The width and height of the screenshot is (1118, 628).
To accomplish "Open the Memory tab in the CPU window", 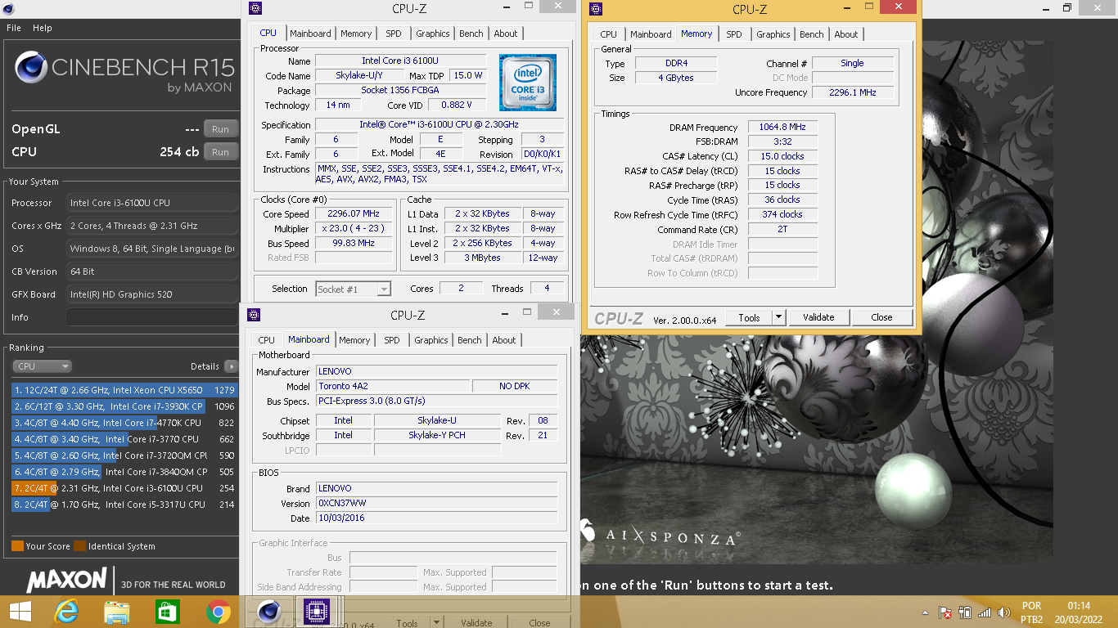I will [x=356, y=34].
